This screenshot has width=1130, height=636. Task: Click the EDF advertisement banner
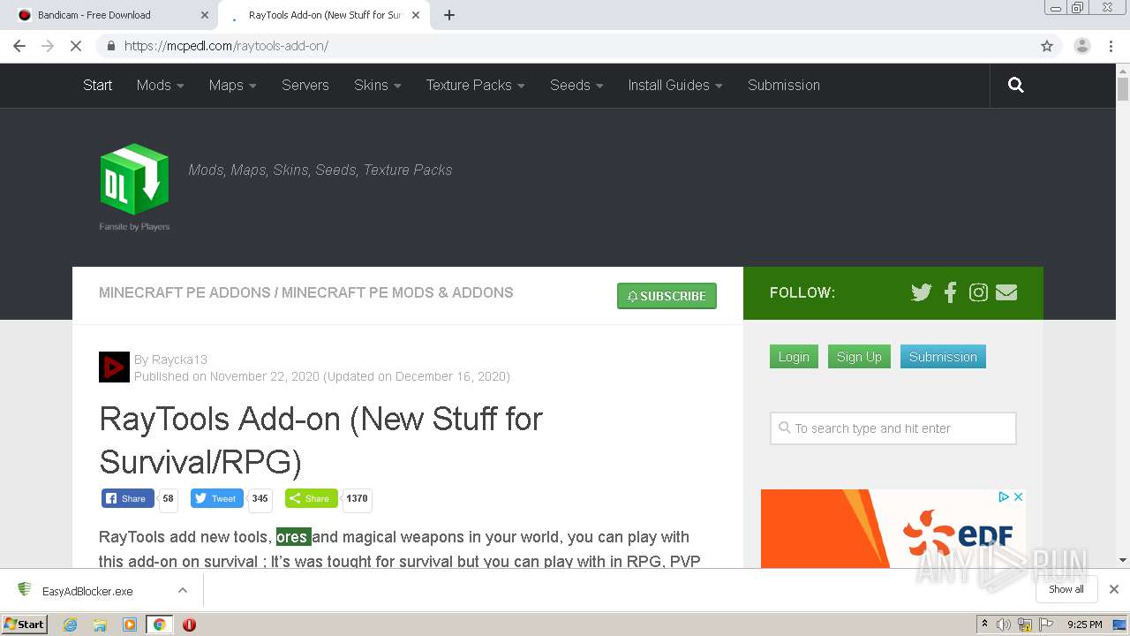[x=893, y=529]
